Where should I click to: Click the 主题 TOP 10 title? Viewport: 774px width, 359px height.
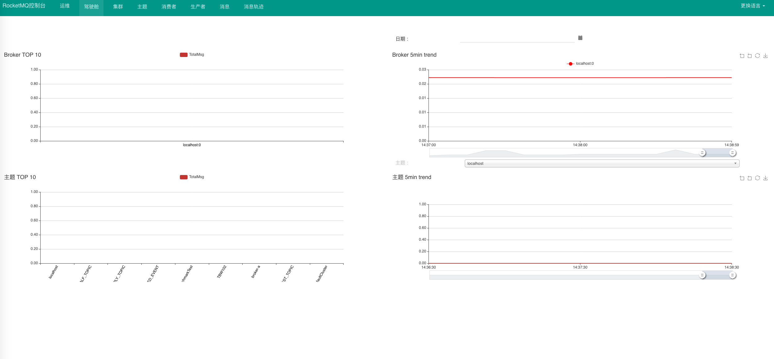[20, 177]
